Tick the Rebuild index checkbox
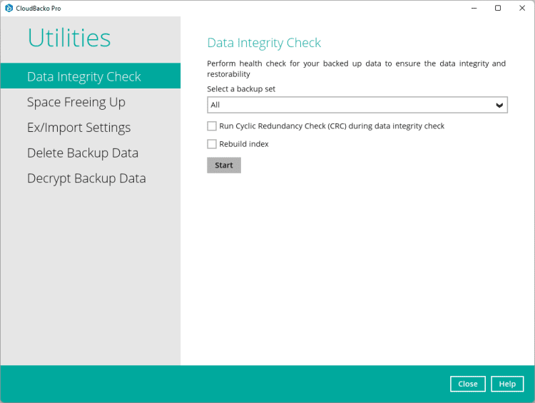 212,144
